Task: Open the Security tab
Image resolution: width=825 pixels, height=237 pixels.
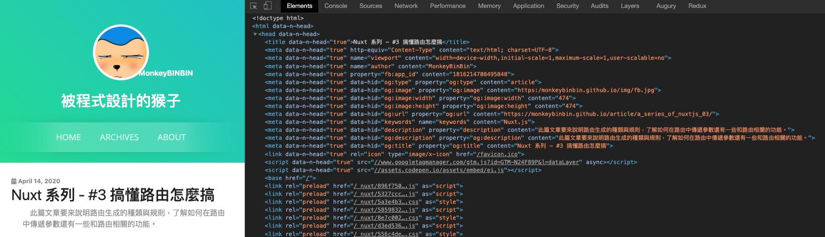Action: [568, 6]
